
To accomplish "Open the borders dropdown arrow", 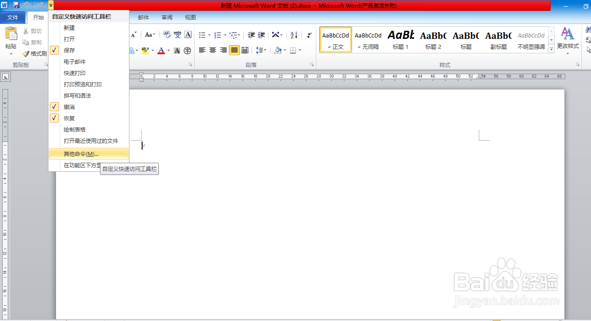I will tap(300, 50).
